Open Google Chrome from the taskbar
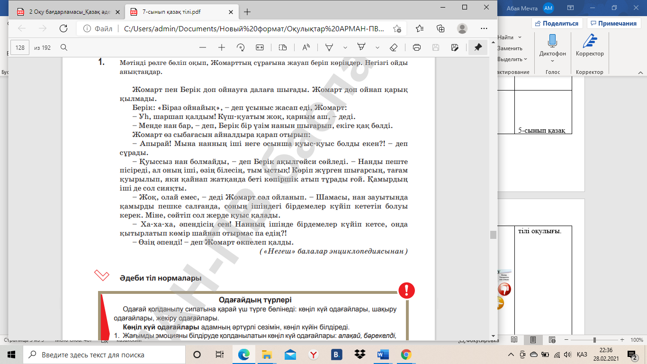 [406, 355]
